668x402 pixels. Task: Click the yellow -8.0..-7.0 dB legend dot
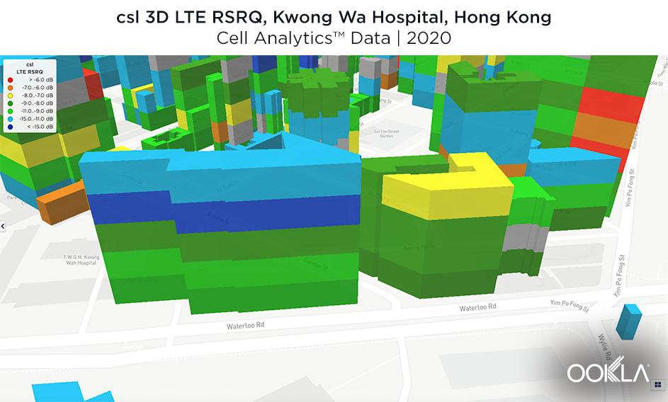tap(10, 96)
